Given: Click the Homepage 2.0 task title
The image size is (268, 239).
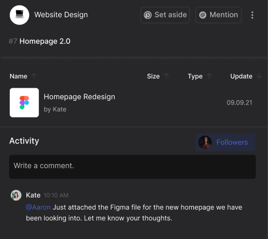Looking at the screenshot, I should click(45, 41).
